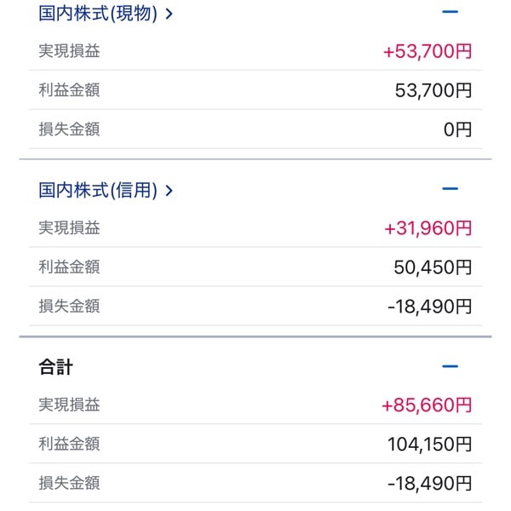511x511 pixels.
Task: Collapse the 国内株式(現物) section minus icon
Action: 451,13
